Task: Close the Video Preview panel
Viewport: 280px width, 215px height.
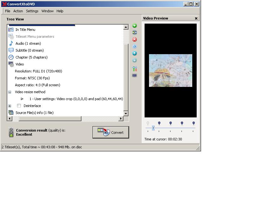Action: [196, 18]
